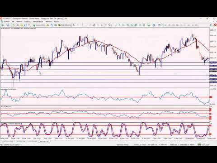Open the periods clock dropdown
Viewport: 217px width, 163px height.
pyautogui.click(x=154, y=25)
